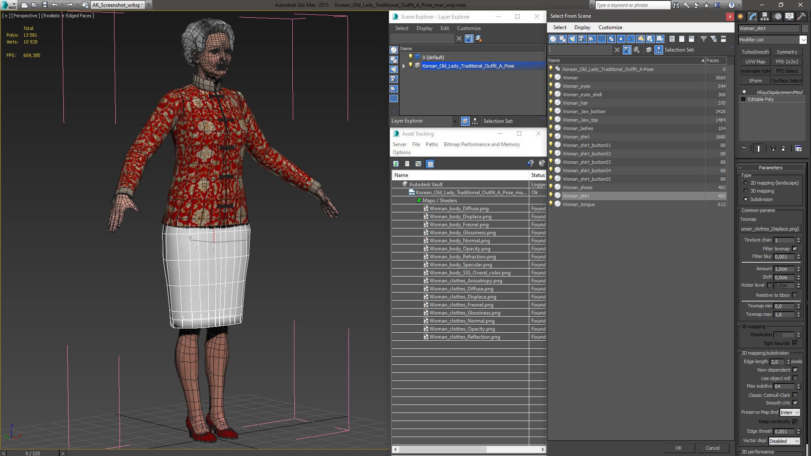Undo the last action arrow
The height and width of the screenshot is (456, 811).
click(x=54, y=5)
